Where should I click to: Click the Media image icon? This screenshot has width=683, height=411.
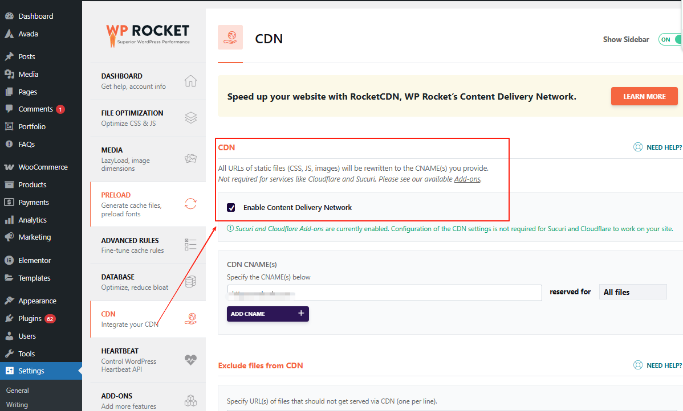190,159
